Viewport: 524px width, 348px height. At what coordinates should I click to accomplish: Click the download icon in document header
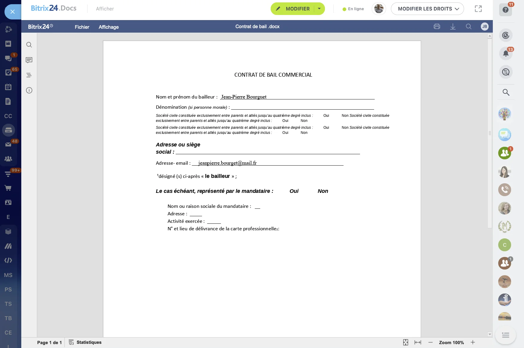tap(453, 27)
